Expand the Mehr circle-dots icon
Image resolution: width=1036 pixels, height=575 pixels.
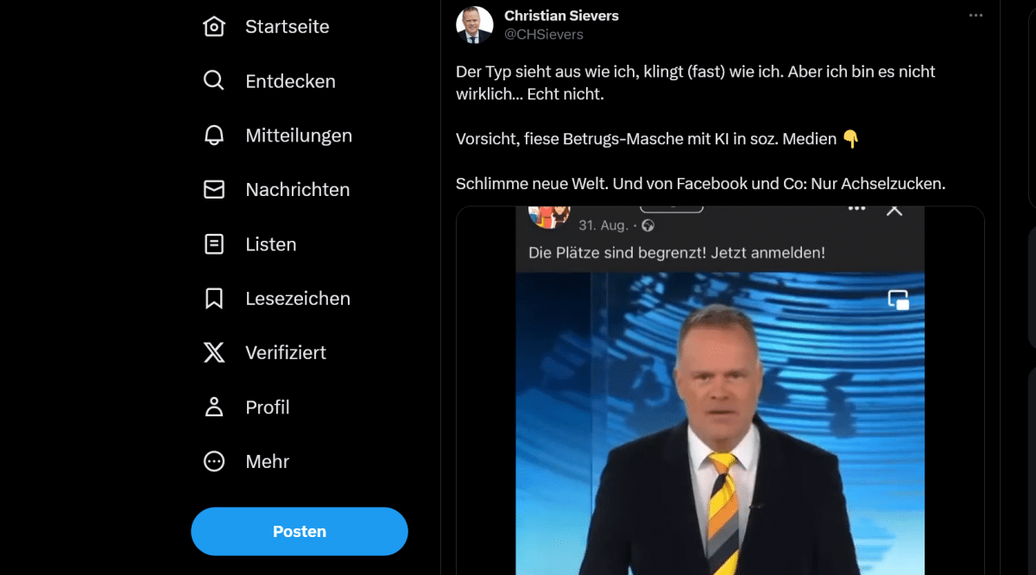pyautogui.click(x=213, y=461)
